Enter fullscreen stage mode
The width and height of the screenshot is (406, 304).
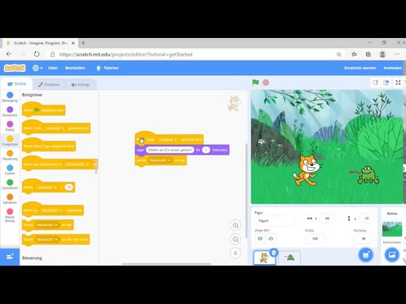pos(398,83)
